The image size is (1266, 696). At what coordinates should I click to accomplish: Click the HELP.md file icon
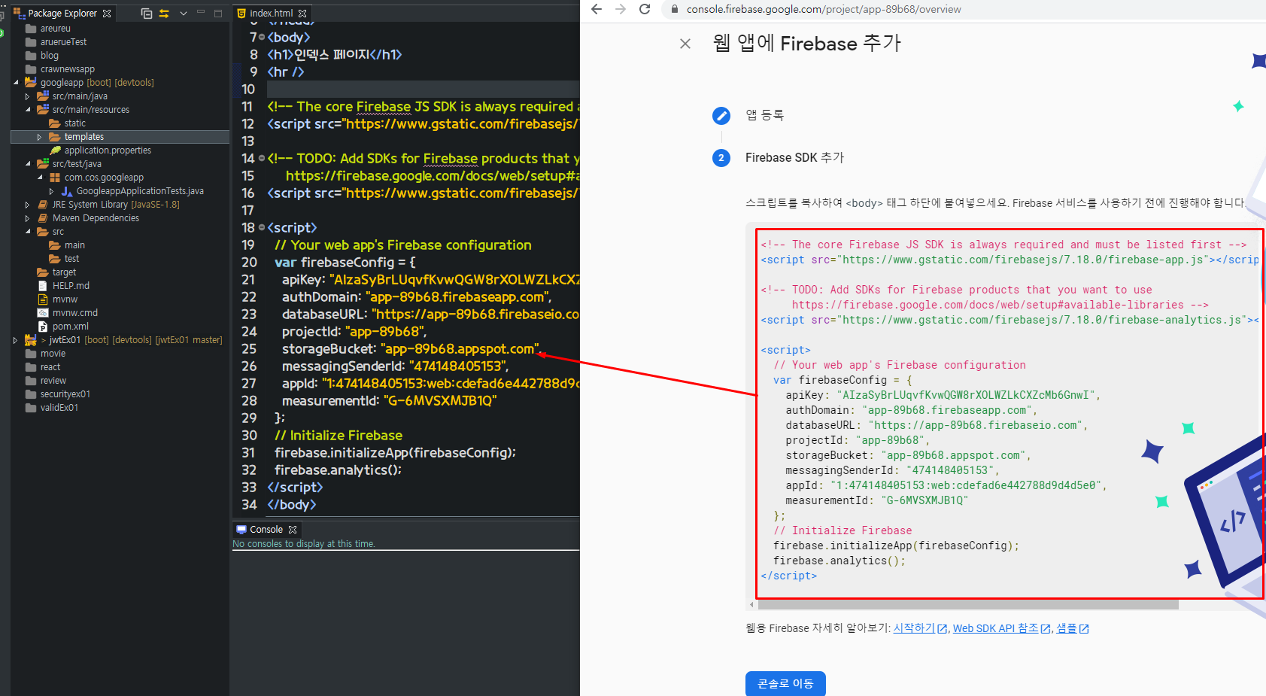(x=43, y=286)
